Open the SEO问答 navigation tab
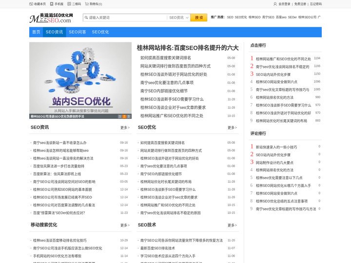351x263 pixels. coord(78,32)
